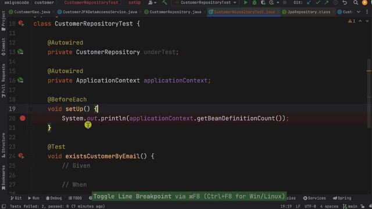The width and height of the screenshot is (372, 209).
Task: Click the autowired bean gutter icon line 16
Action: click(x=21, y=80)
